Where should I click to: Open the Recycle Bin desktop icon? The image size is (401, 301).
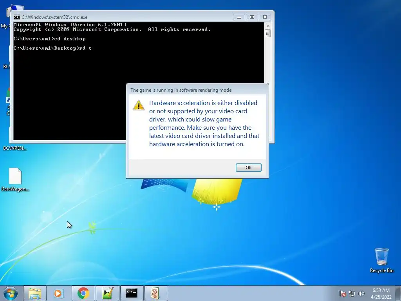[x=381, y=260]
